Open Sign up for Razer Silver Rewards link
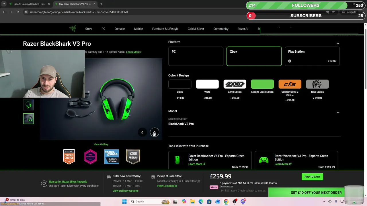 [68, 182]
